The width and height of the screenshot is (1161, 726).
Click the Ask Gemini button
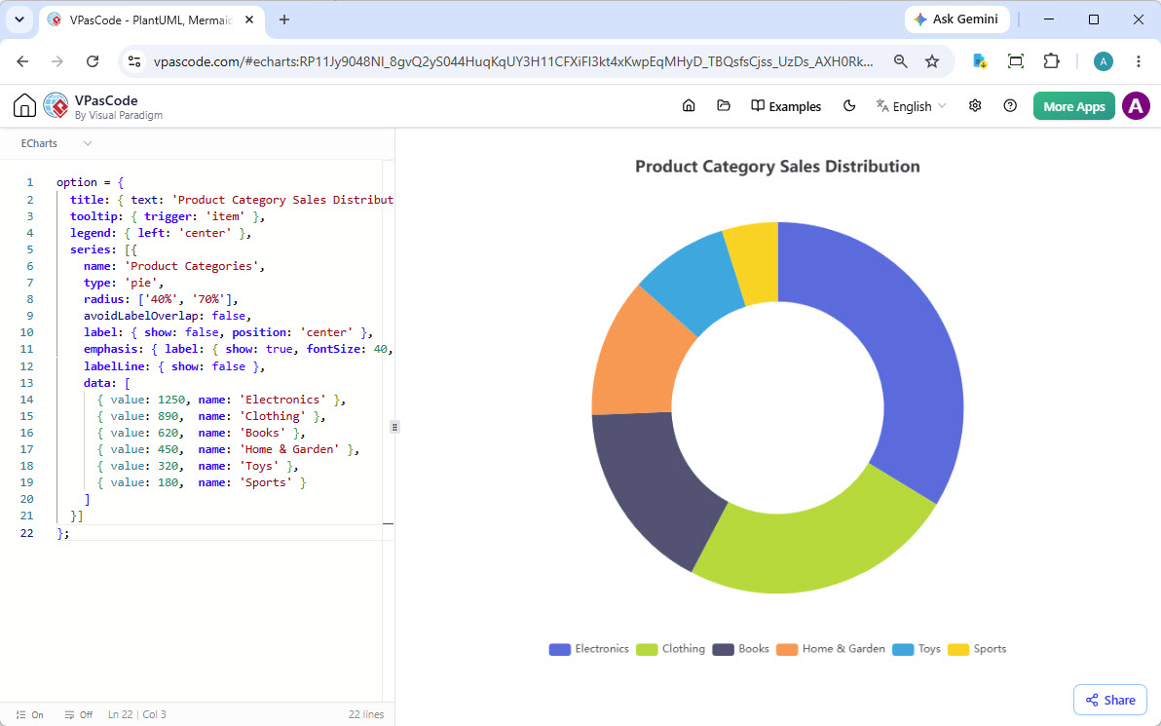(956, 19)
